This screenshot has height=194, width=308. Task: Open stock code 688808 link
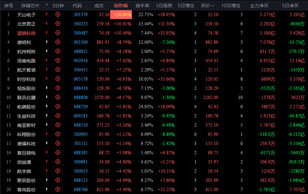[x=81, y=98]
